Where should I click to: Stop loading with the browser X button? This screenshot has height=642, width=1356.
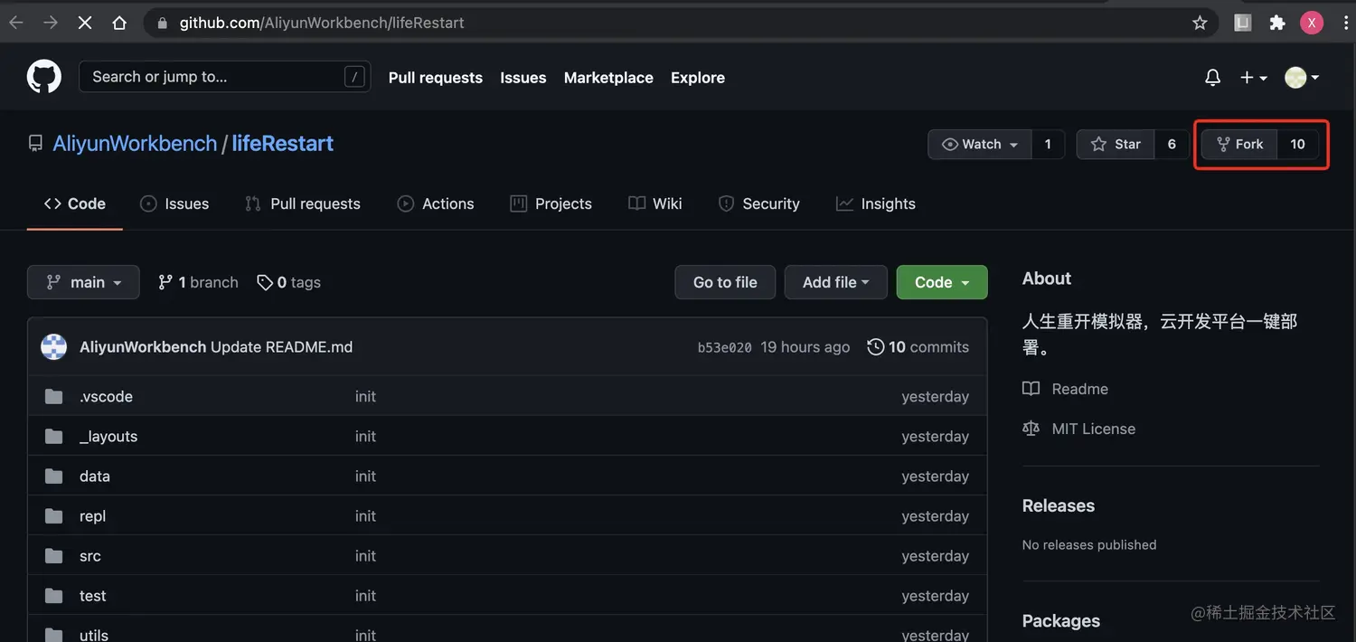point(85,23)
